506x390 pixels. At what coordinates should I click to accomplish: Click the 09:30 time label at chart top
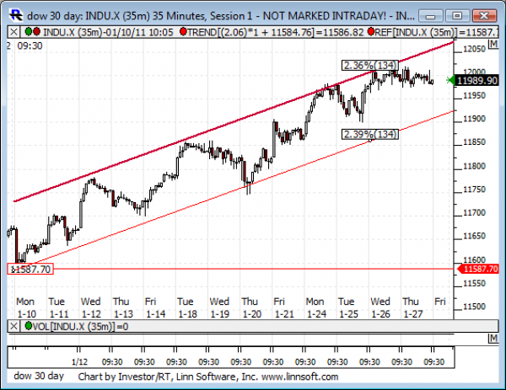30,45
